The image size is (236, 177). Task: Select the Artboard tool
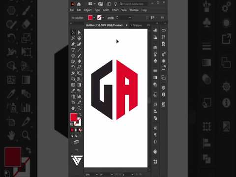pos(73,102)
